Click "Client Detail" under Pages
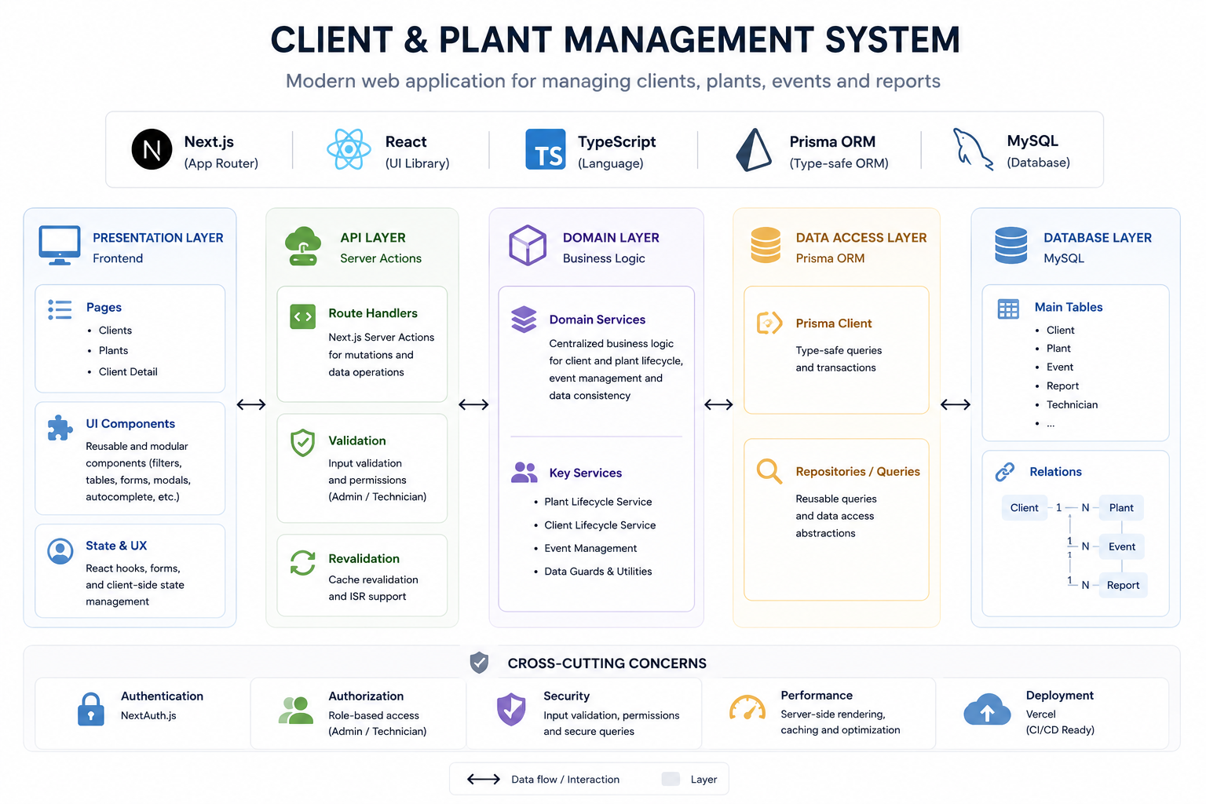The width and height of the screenshot is (1206, 804). point(128,372)
